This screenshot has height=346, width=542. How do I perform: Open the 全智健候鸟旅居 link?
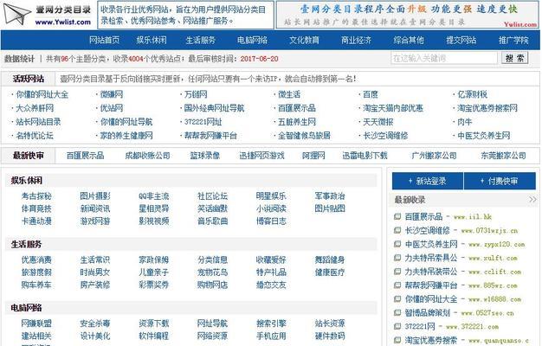(x=304, y=135)
